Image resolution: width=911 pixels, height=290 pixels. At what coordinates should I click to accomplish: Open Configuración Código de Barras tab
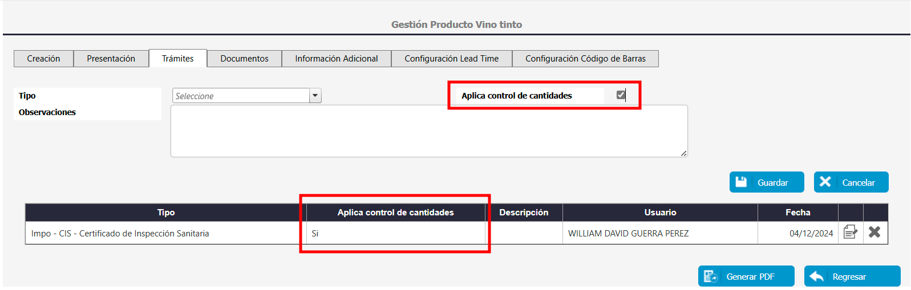coord(585,59)
